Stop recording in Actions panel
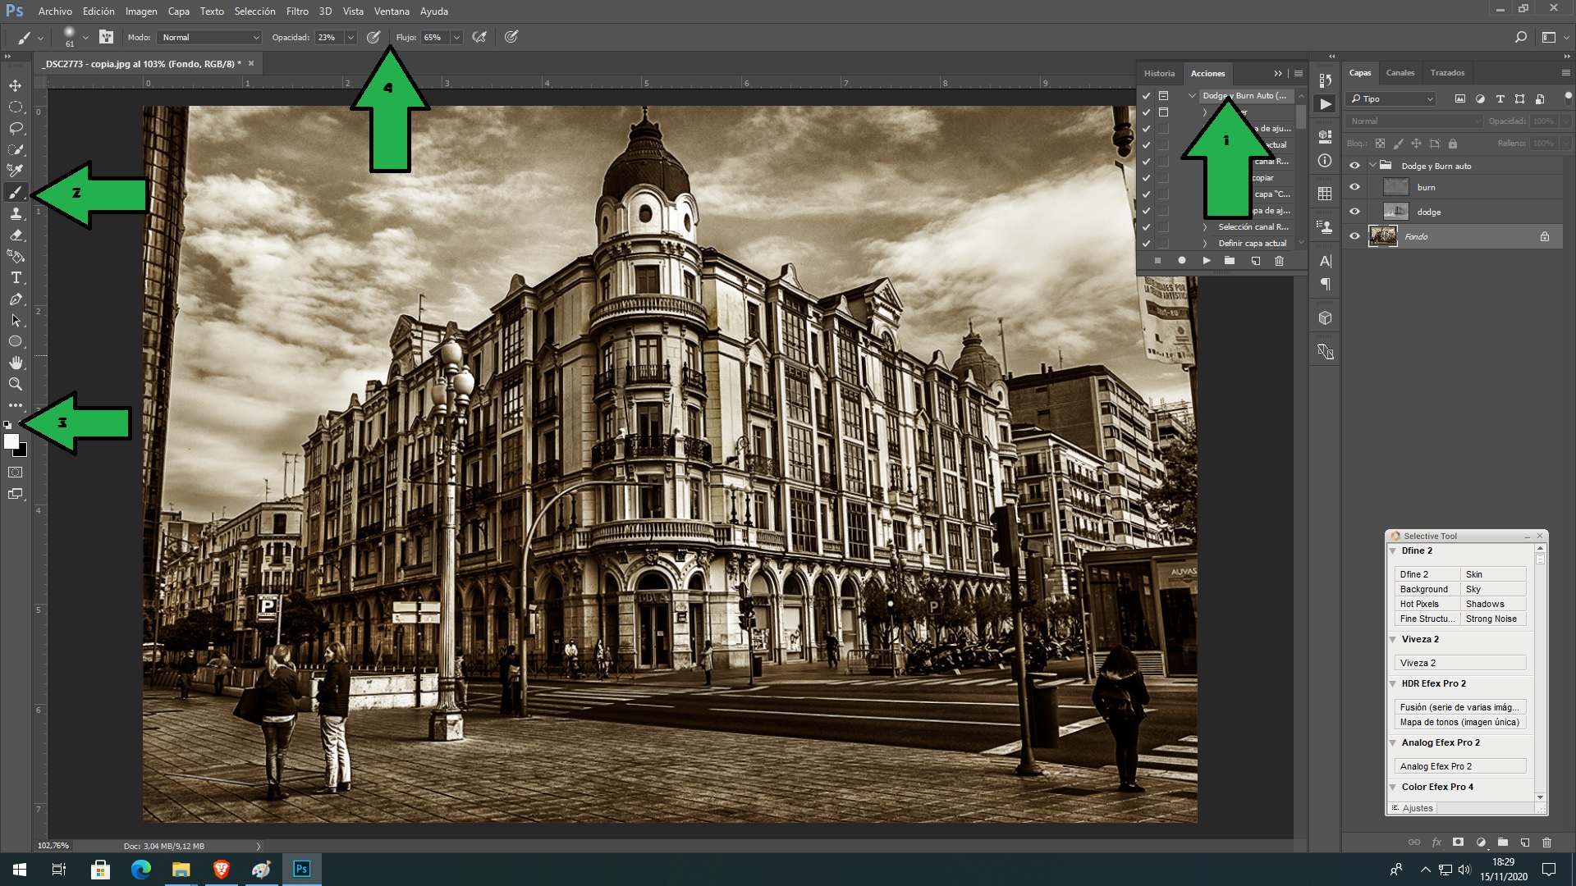The height and width of the screenshot is (886, 1576). coord(1157,261)
